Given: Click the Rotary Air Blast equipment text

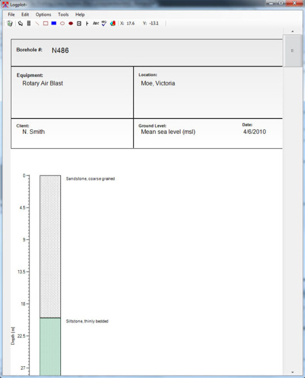Looking at the screenshot, I should coord(43,83).
